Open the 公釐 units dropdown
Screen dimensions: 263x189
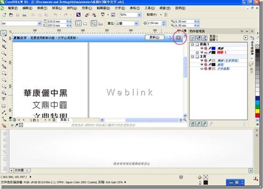point(136,24)
